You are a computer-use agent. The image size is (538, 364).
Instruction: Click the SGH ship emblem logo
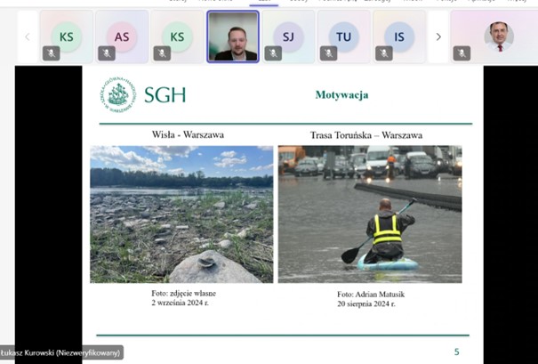[118, 94]
